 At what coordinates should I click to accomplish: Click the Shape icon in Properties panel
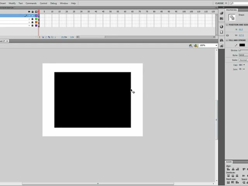232,17
